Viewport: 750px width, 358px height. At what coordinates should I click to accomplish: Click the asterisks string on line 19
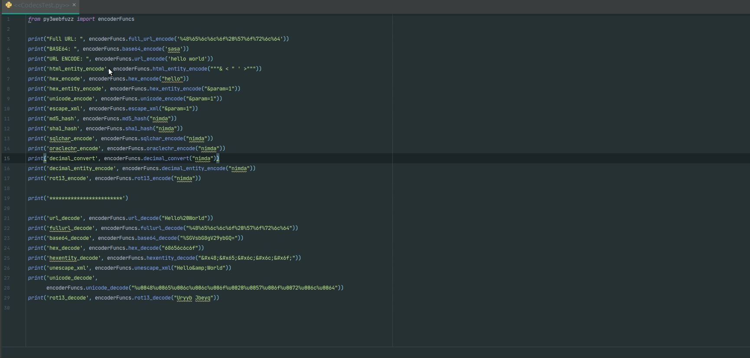[86, 198]
